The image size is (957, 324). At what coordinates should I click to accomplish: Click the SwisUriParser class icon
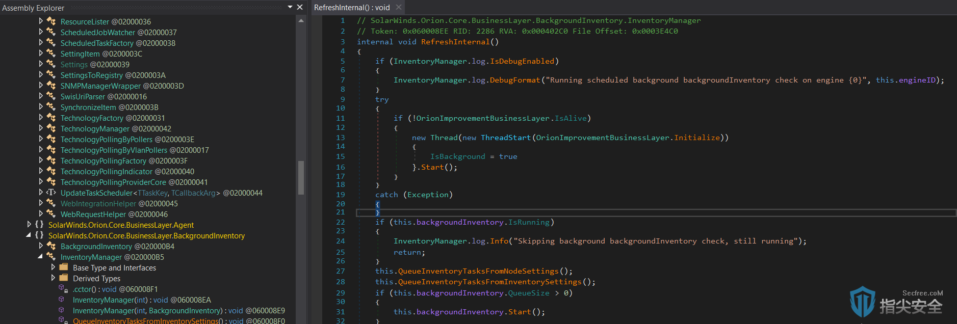pyautogui.click(x=51, y=96)
